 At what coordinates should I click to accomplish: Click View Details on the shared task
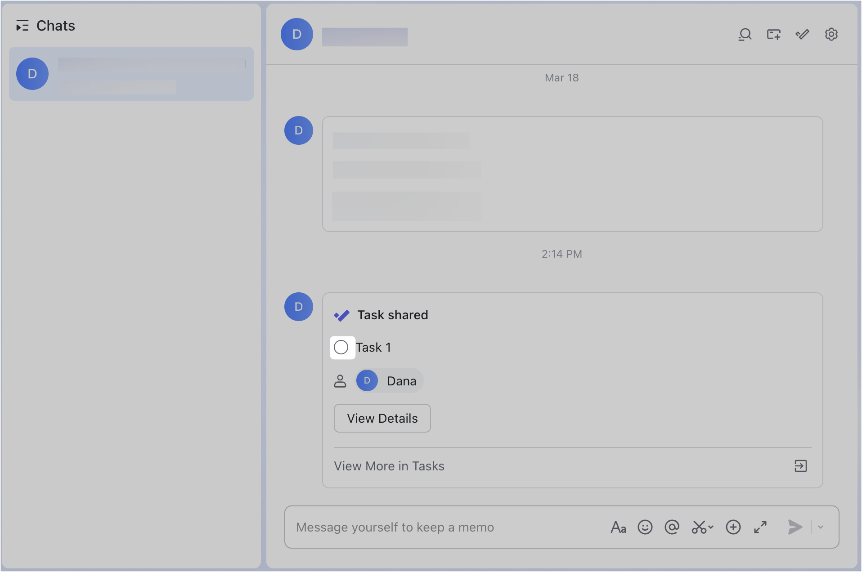[x=382, y=418]
